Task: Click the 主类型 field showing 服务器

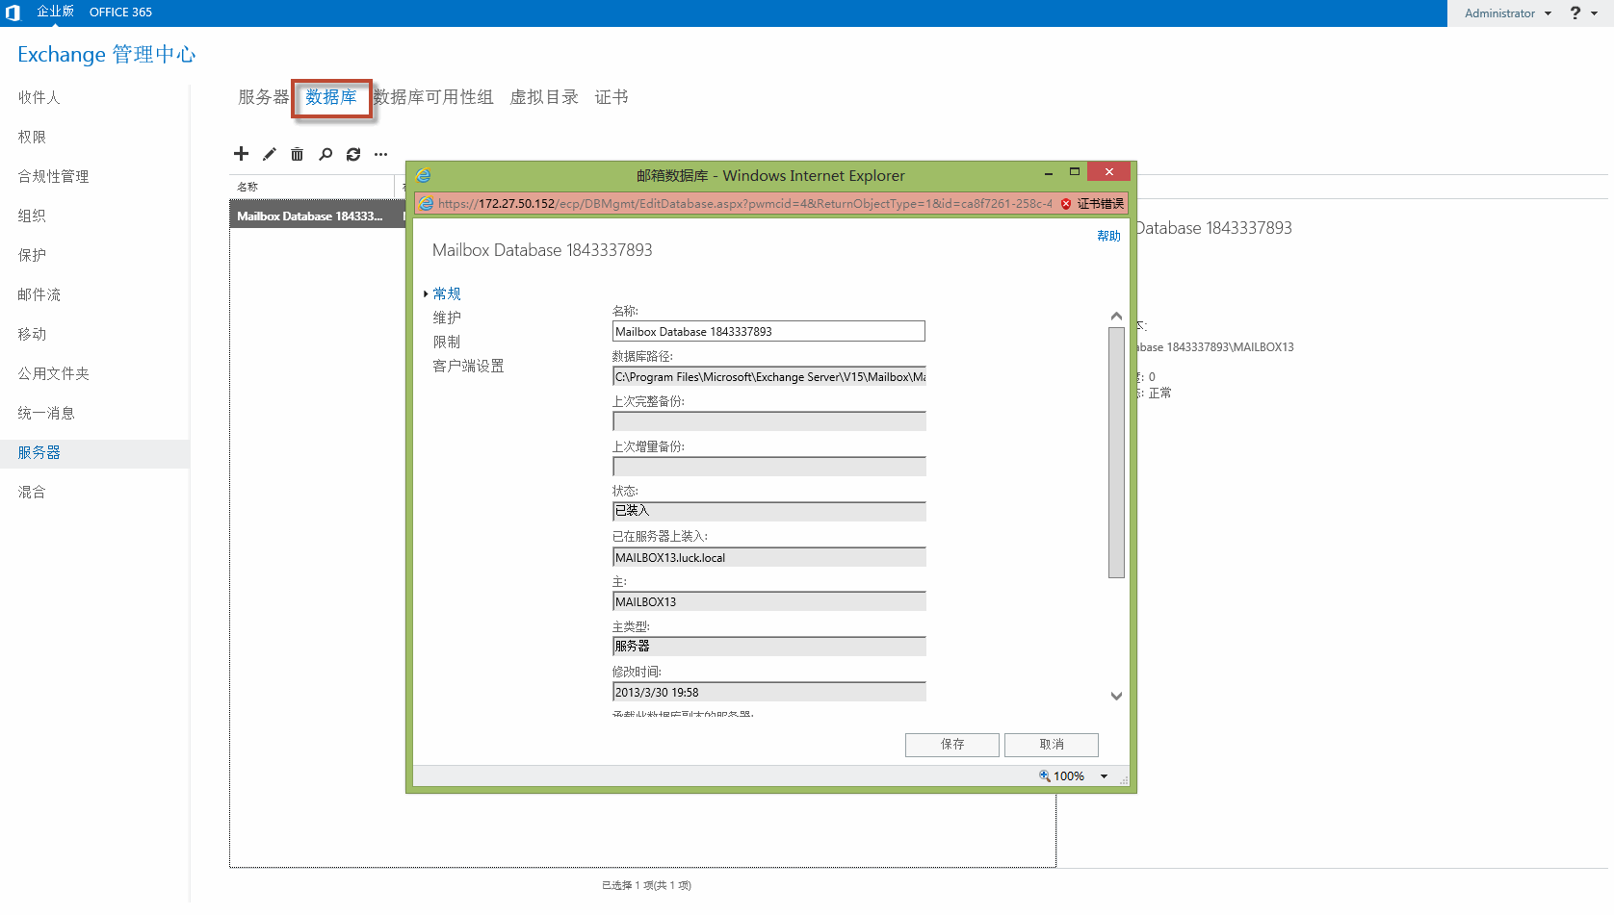Action: coord(768,647)
